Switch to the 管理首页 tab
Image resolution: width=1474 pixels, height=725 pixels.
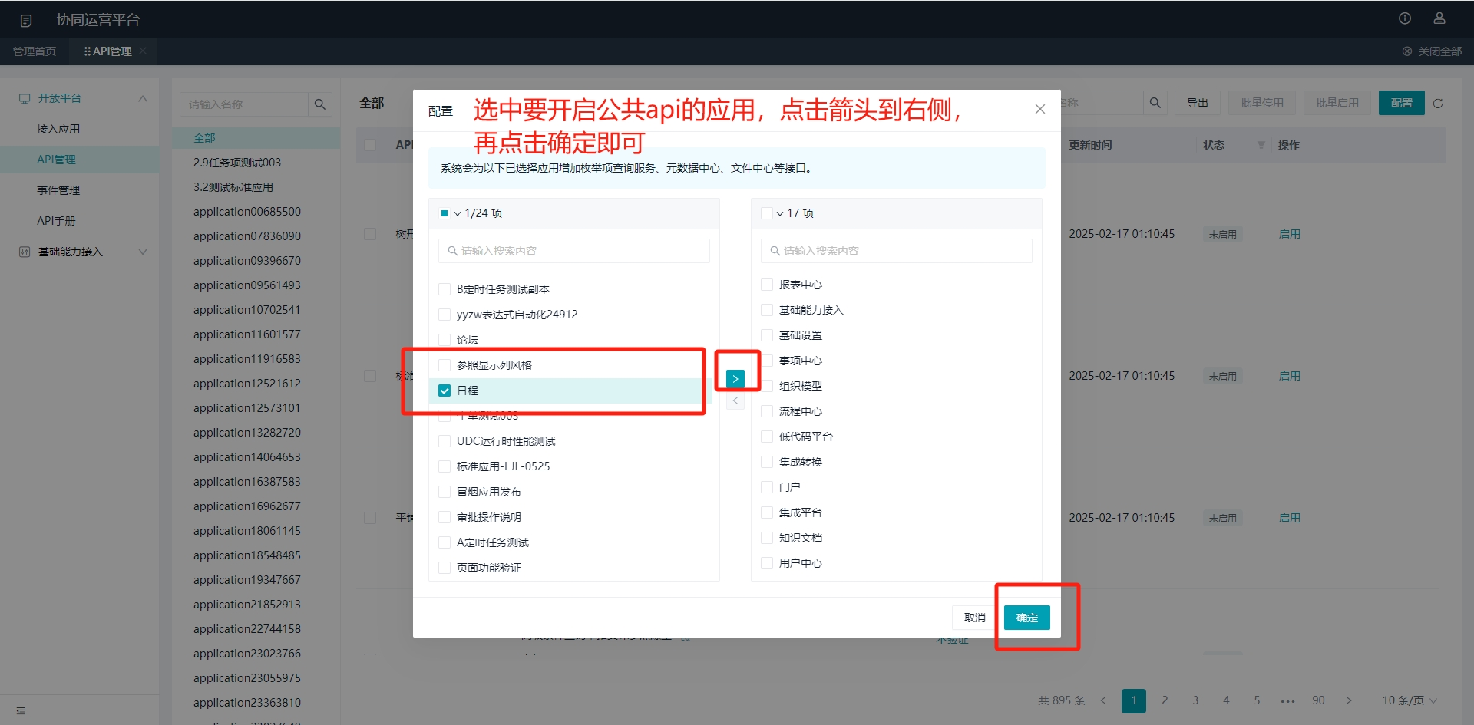coord(35,51)
